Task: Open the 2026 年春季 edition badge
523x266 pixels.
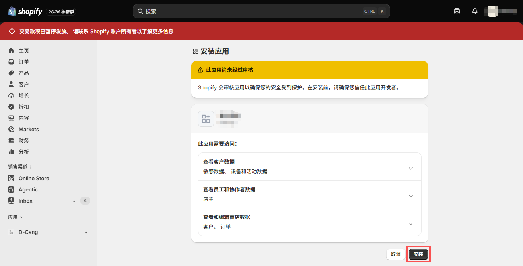Action: 61,12
